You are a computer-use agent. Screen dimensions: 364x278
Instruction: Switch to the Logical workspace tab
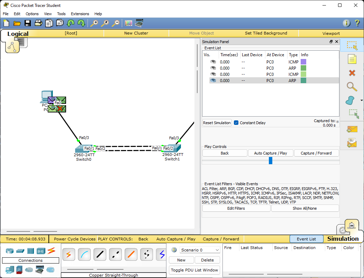[x=18, y=34]
